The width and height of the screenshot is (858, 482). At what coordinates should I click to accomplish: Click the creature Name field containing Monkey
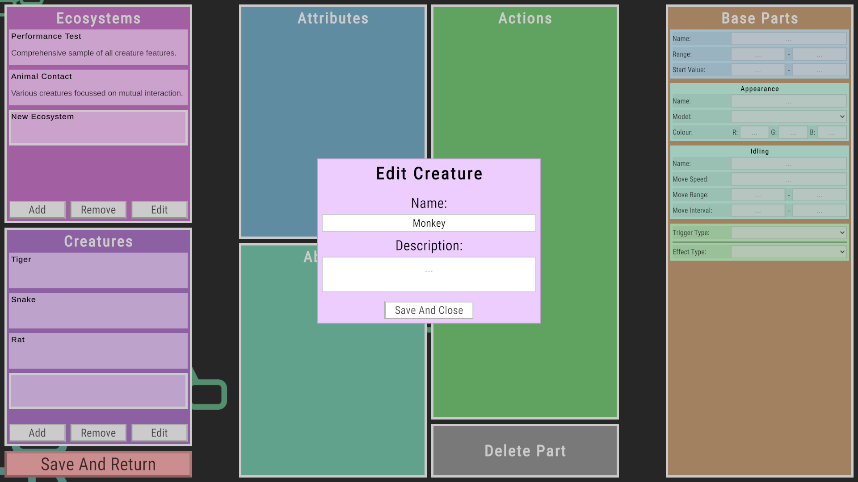pyautogui.click(x=429, y=223)
